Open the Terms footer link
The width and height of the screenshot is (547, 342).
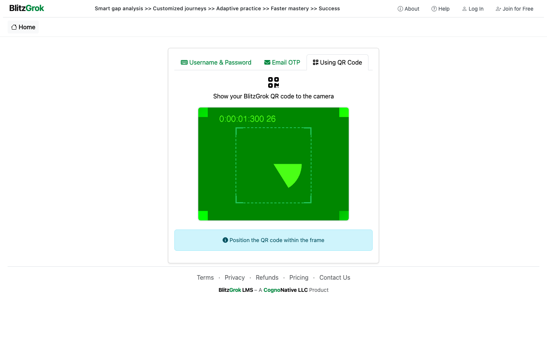205,277
